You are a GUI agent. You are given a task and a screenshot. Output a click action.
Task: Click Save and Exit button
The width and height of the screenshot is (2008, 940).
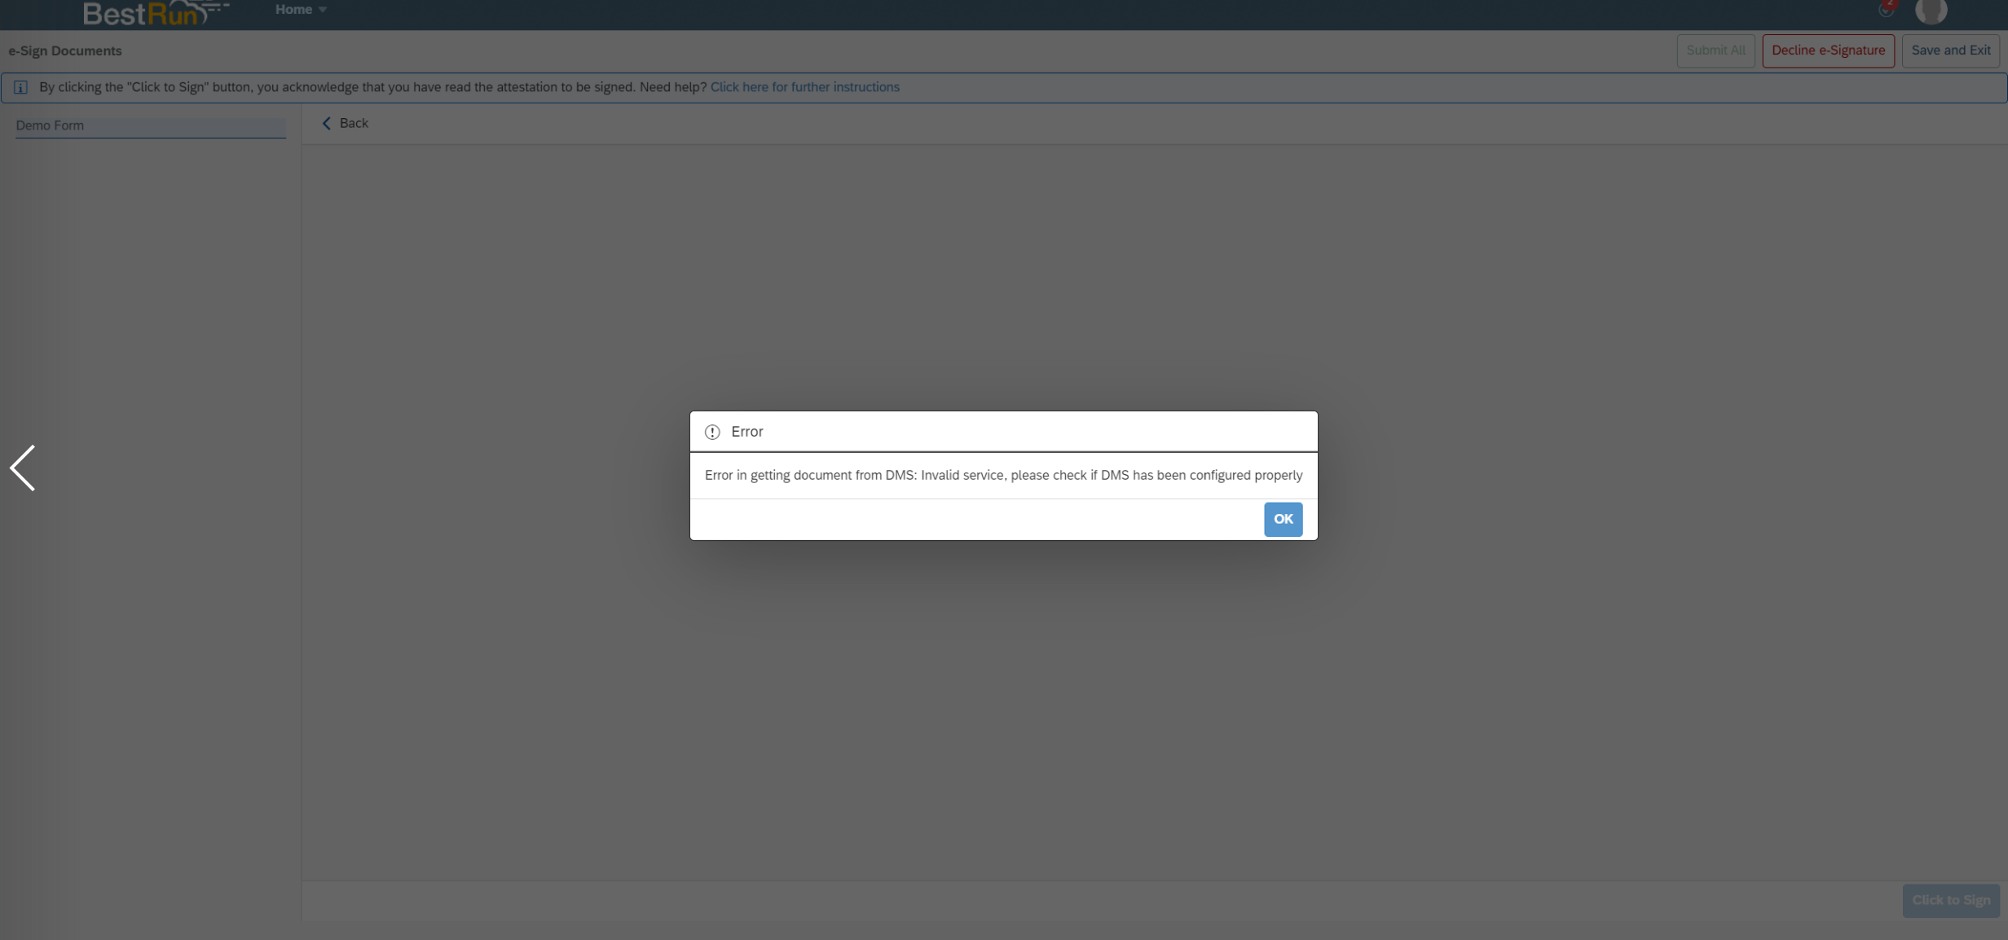pyautogui.click(x=1950, y=51)
